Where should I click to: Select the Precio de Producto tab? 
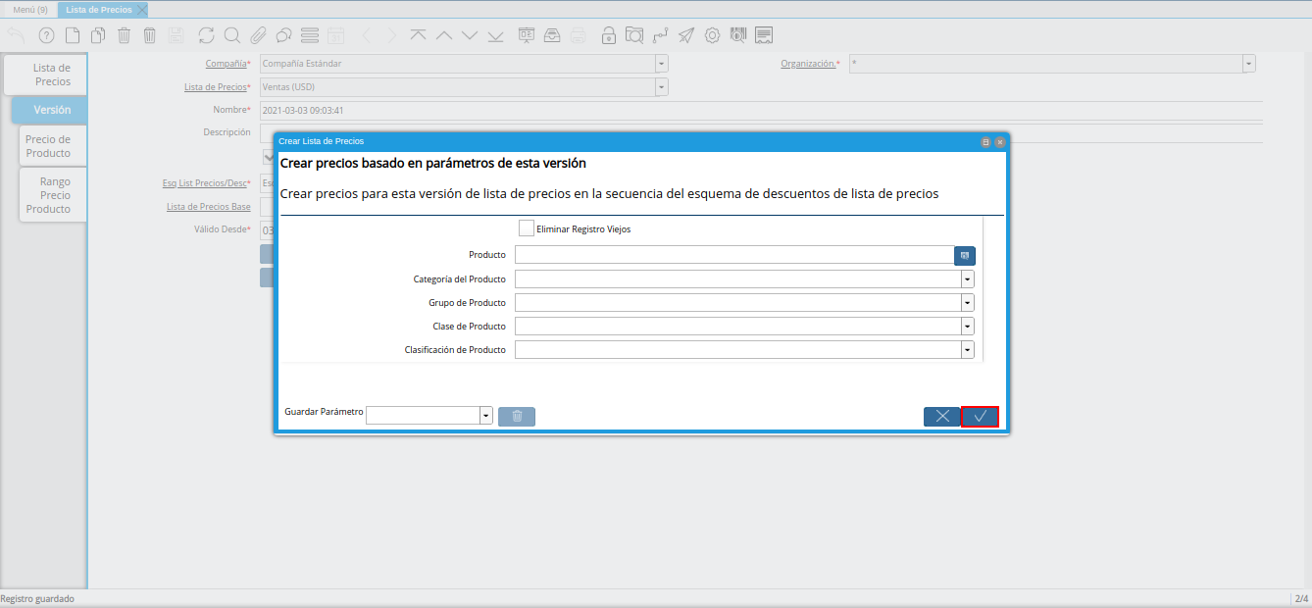click(48, 146)
